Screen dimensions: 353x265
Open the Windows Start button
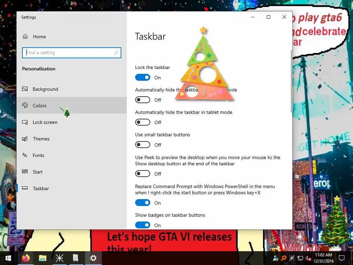(8, 258)
